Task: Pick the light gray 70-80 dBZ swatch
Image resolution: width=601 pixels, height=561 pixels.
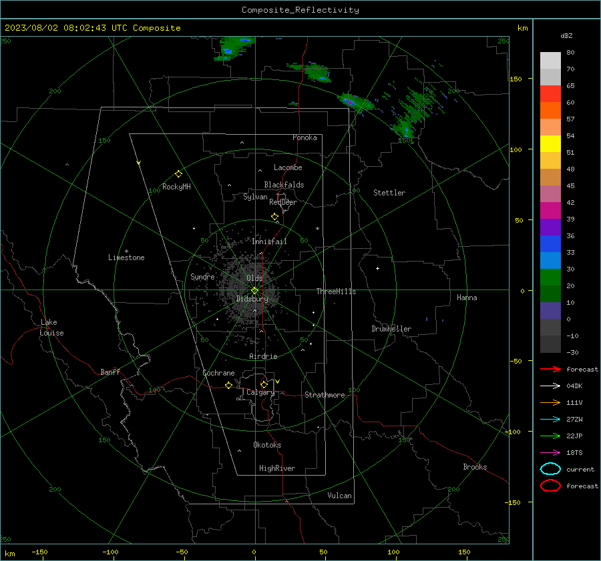Action: 550,61
